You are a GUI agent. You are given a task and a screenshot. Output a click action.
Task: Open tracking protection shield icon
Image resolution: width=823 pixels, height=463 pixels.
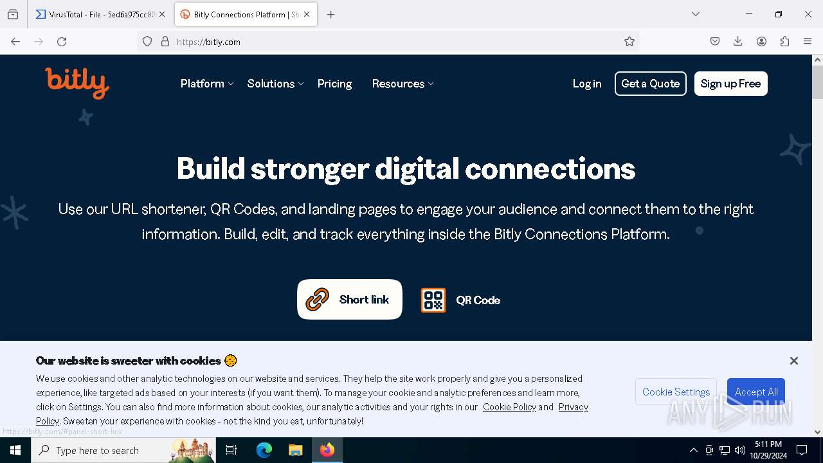147,42
